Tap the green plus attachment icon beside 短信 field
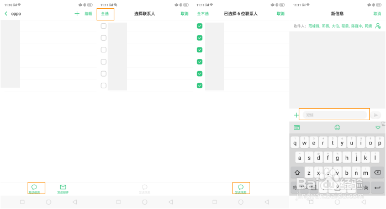Image resolution: width=386 pixels, height=209 pixels. click(296, 115)
